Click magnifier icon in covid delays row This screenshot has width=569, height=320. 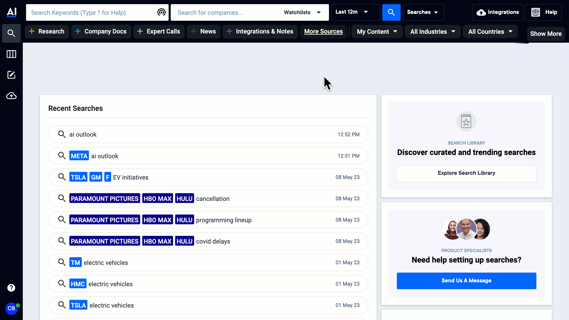pos(62,241)
